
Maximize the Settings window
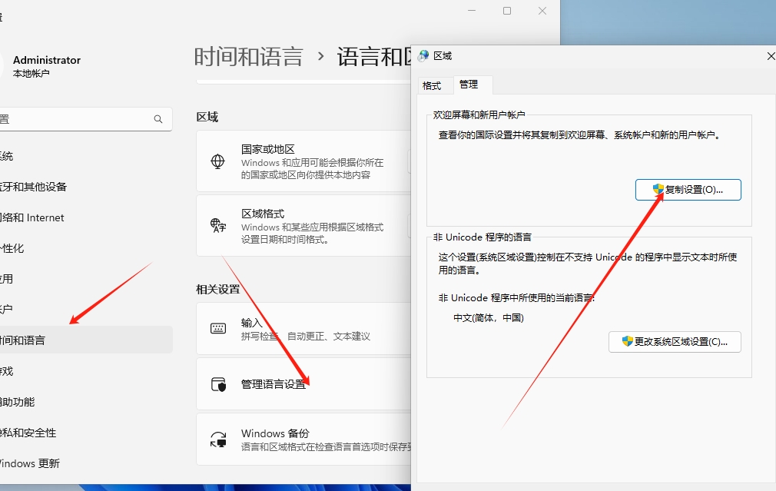507,11
